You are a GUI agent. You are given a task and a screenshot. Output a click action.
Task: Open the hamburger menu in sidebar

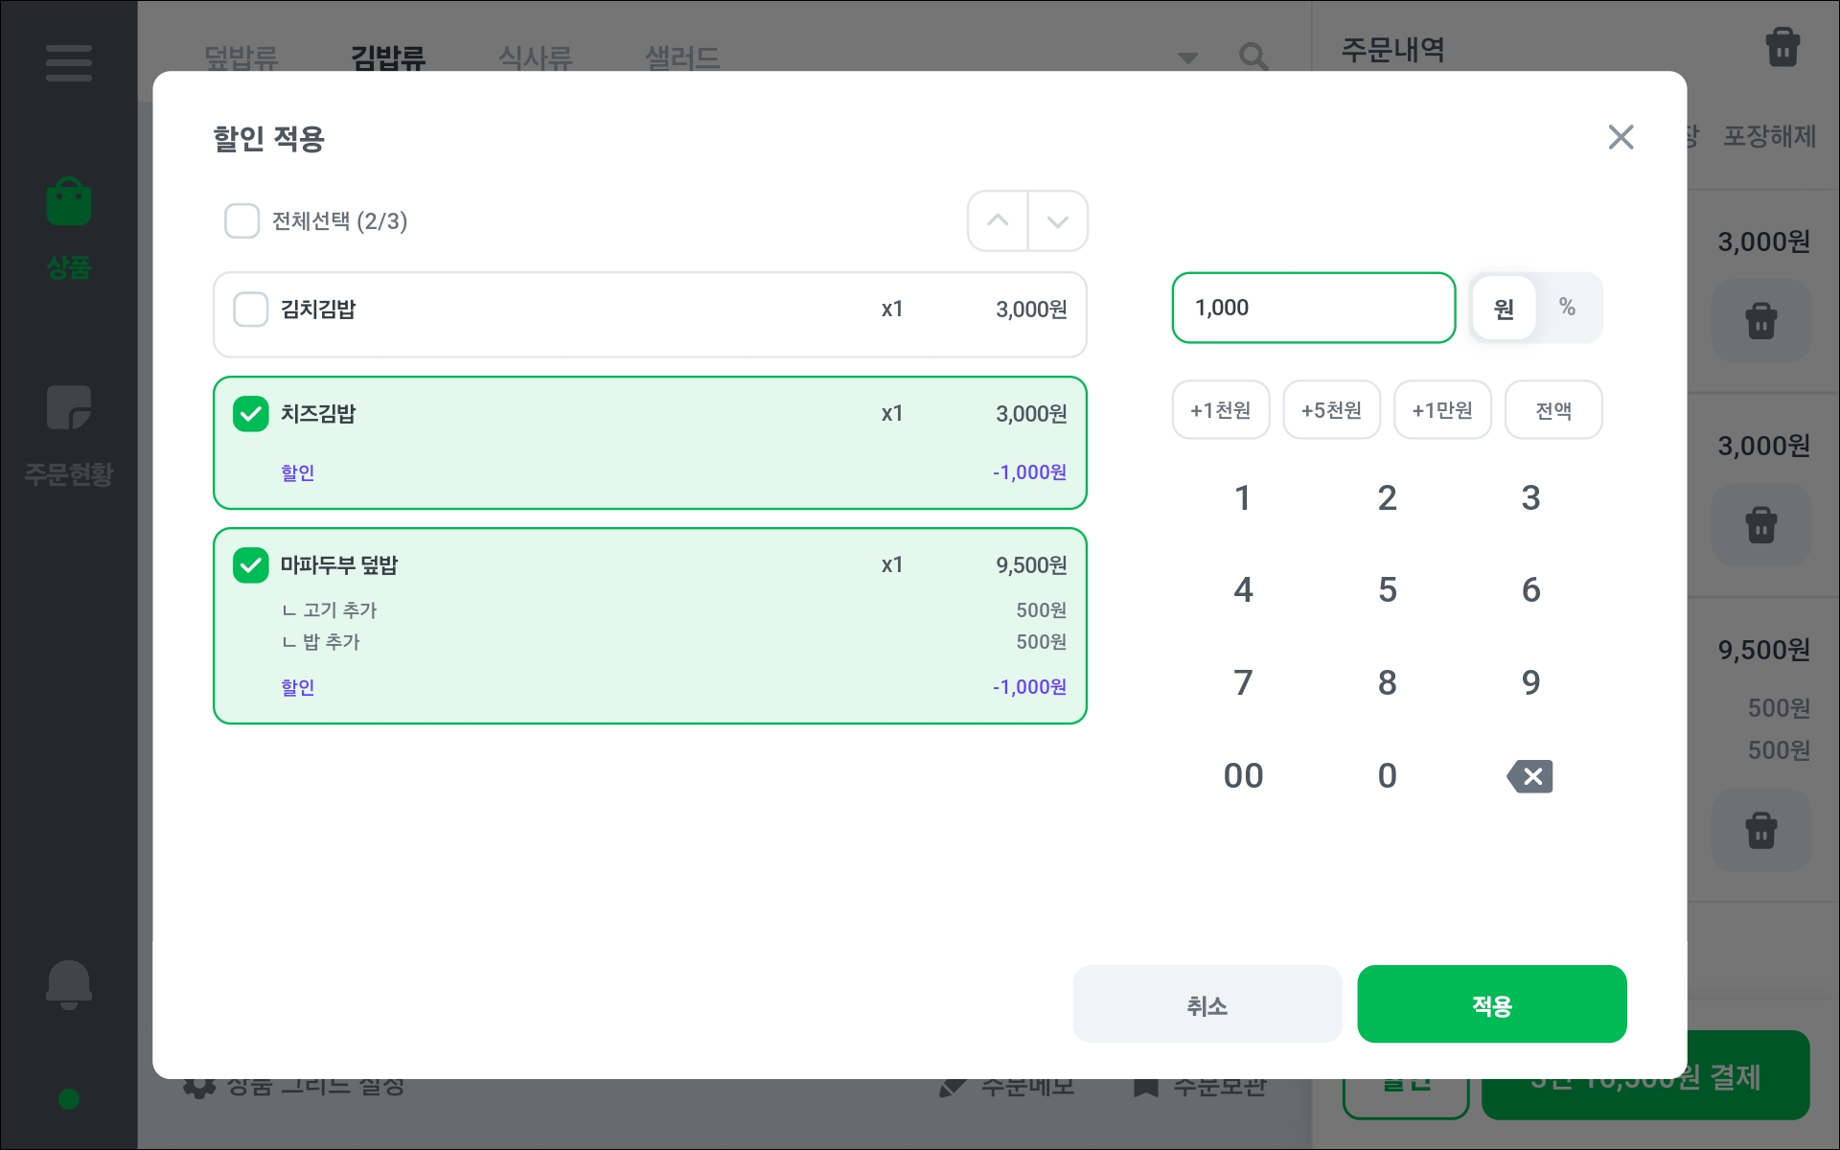(x=68, y=63)
